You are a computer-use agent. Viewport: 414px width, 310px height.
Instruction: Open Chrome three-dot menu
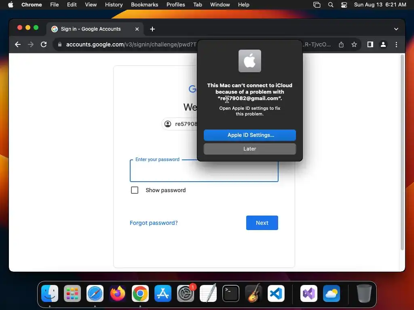[x=396, y=44]
